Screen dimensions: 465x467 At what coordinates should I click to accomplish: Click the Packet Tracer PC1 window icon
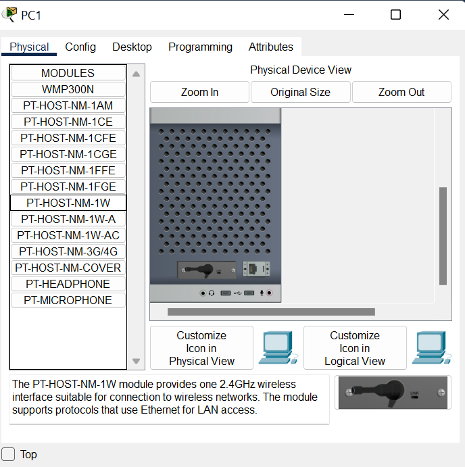9,15
